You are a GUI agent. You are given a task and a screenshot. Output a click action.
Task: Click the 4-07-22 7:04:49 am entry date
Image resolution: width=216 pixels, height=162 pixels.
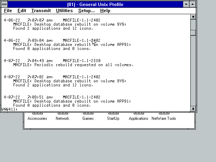click(x=12, y=61)
